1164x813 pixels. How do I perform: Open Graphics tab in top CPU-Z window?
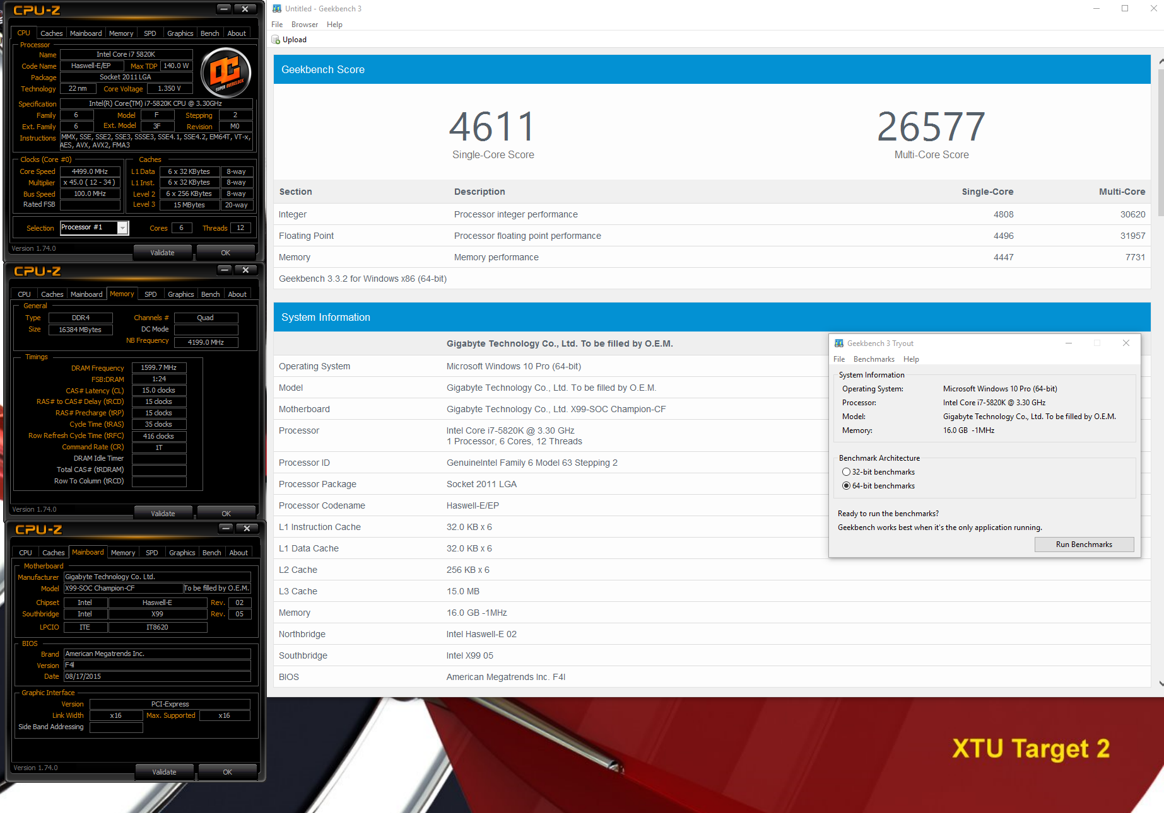click(180, 33)
